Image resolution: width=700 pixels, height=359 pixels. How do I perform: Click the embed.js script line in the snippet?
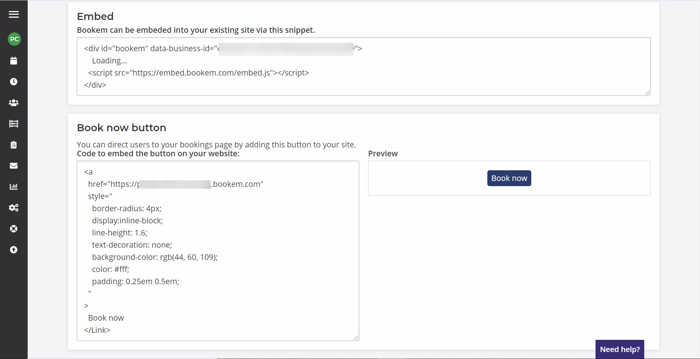point(199,73)
